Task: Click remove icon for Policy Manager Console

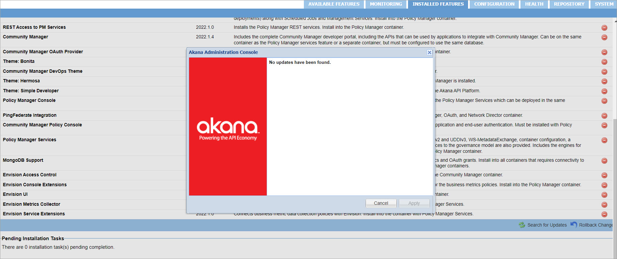Action: coord(604,101)
